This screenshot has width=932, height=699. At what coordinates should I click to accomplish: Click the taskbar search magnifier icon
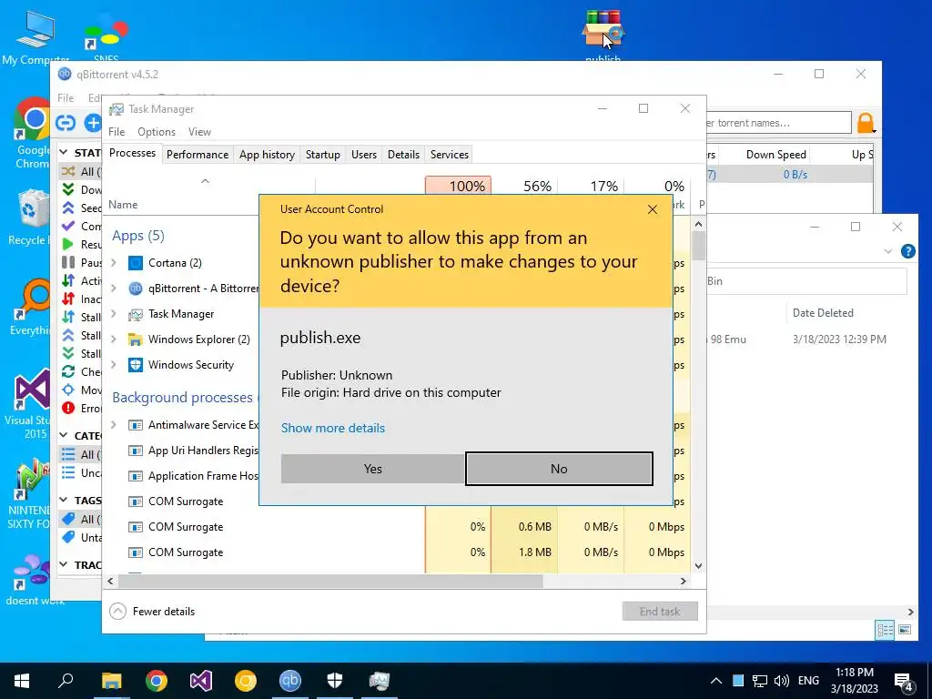point(66,681)
